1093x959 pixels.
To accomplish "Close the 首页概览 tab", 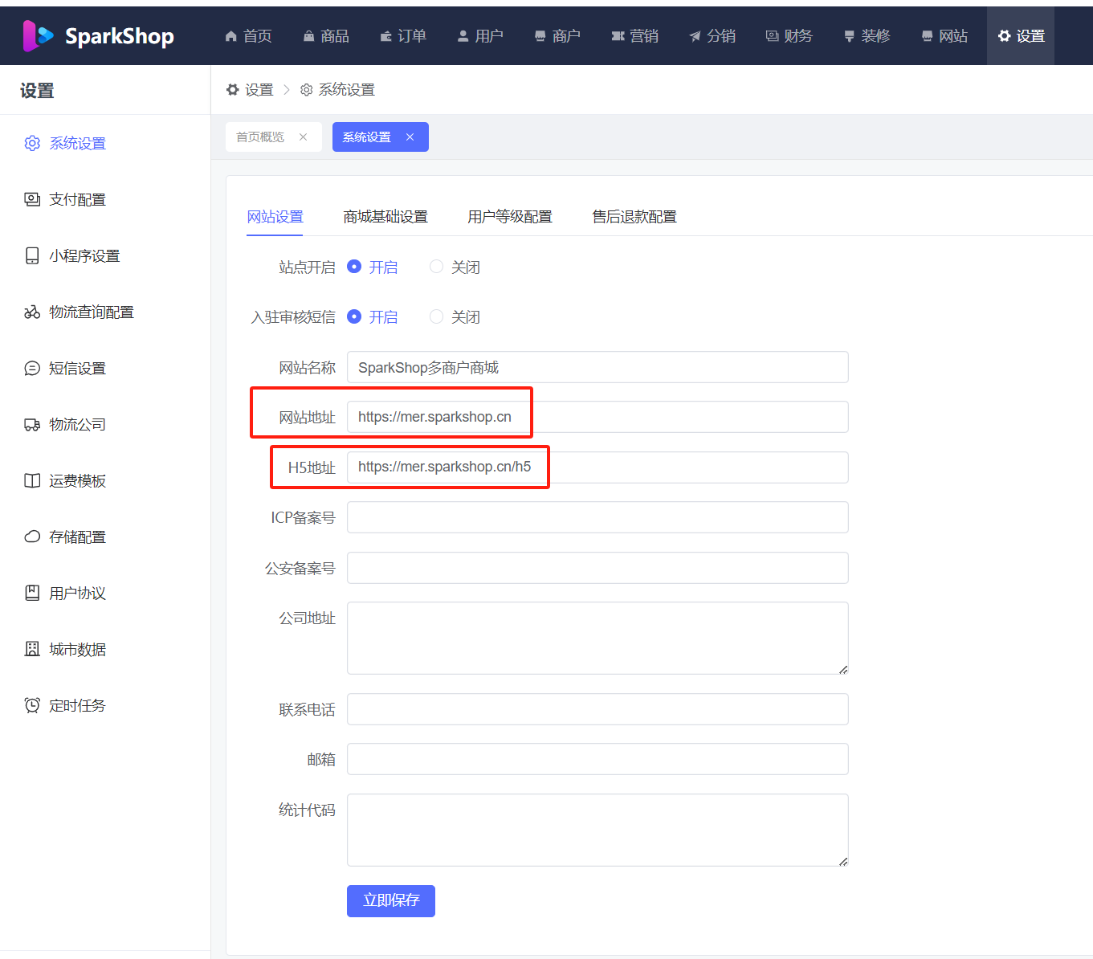I will (303, 137).
